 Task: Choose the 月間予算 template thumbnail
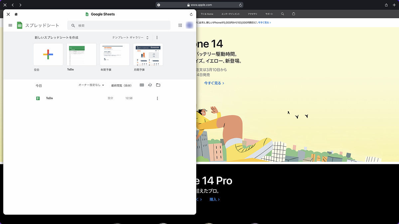[x=148, y=54]
